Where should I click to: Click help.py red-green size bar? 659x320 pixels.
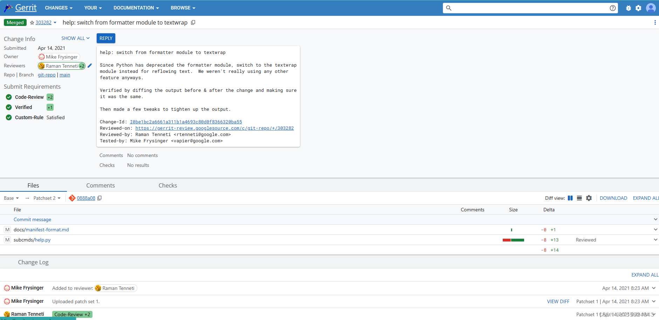pos(513,240)
